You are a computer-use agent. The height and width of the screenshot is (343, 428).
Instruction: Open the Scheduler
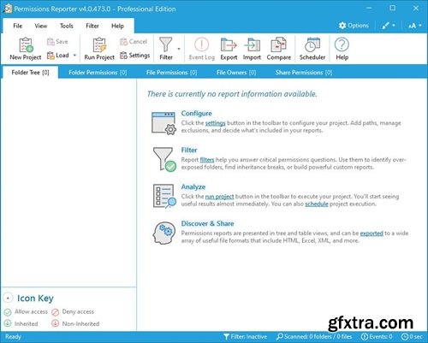coord(312,49)
